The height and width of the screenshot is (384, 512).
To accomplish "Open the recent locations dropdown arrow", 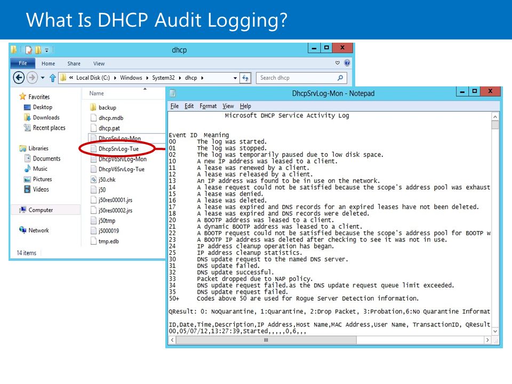I will 43,78.
